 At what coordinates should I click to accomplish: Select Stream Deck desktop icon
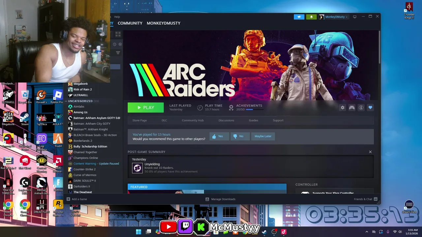409,207
